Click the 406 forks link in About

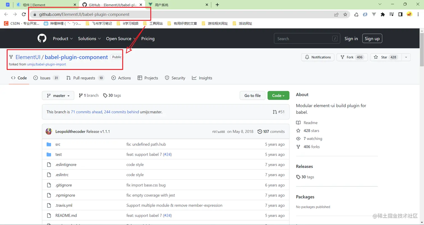click(x=308, y=147)
